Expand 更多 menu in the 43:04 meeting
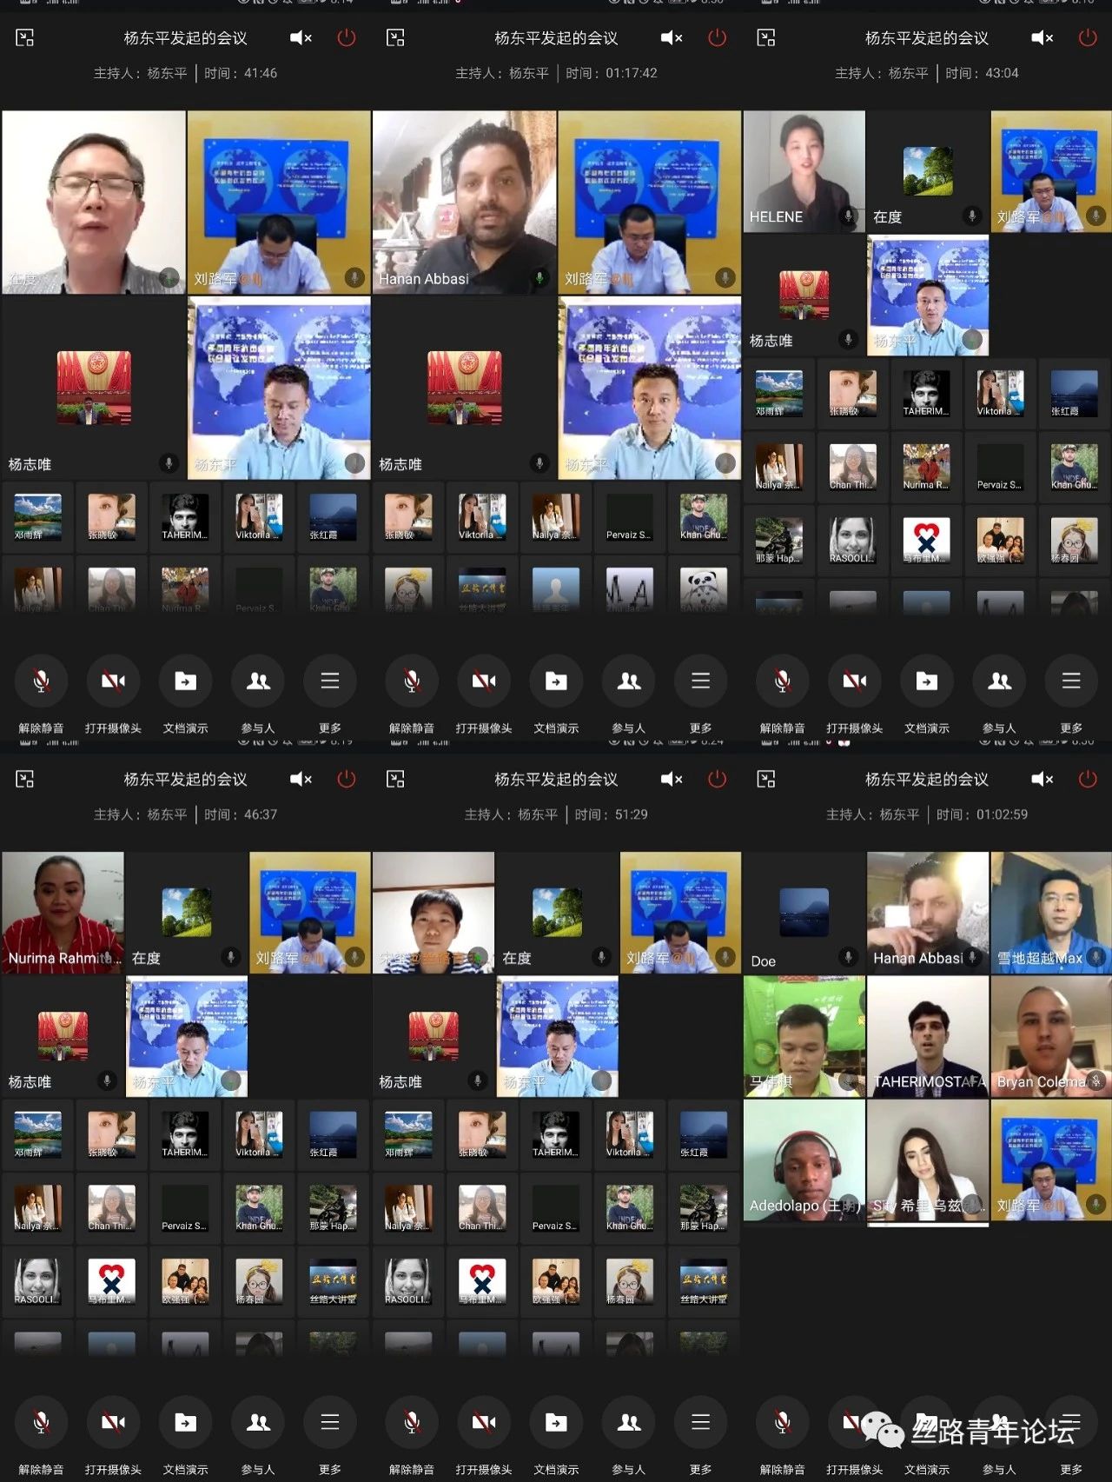Screen dimensions: 1112x1482 (1071, 681)
